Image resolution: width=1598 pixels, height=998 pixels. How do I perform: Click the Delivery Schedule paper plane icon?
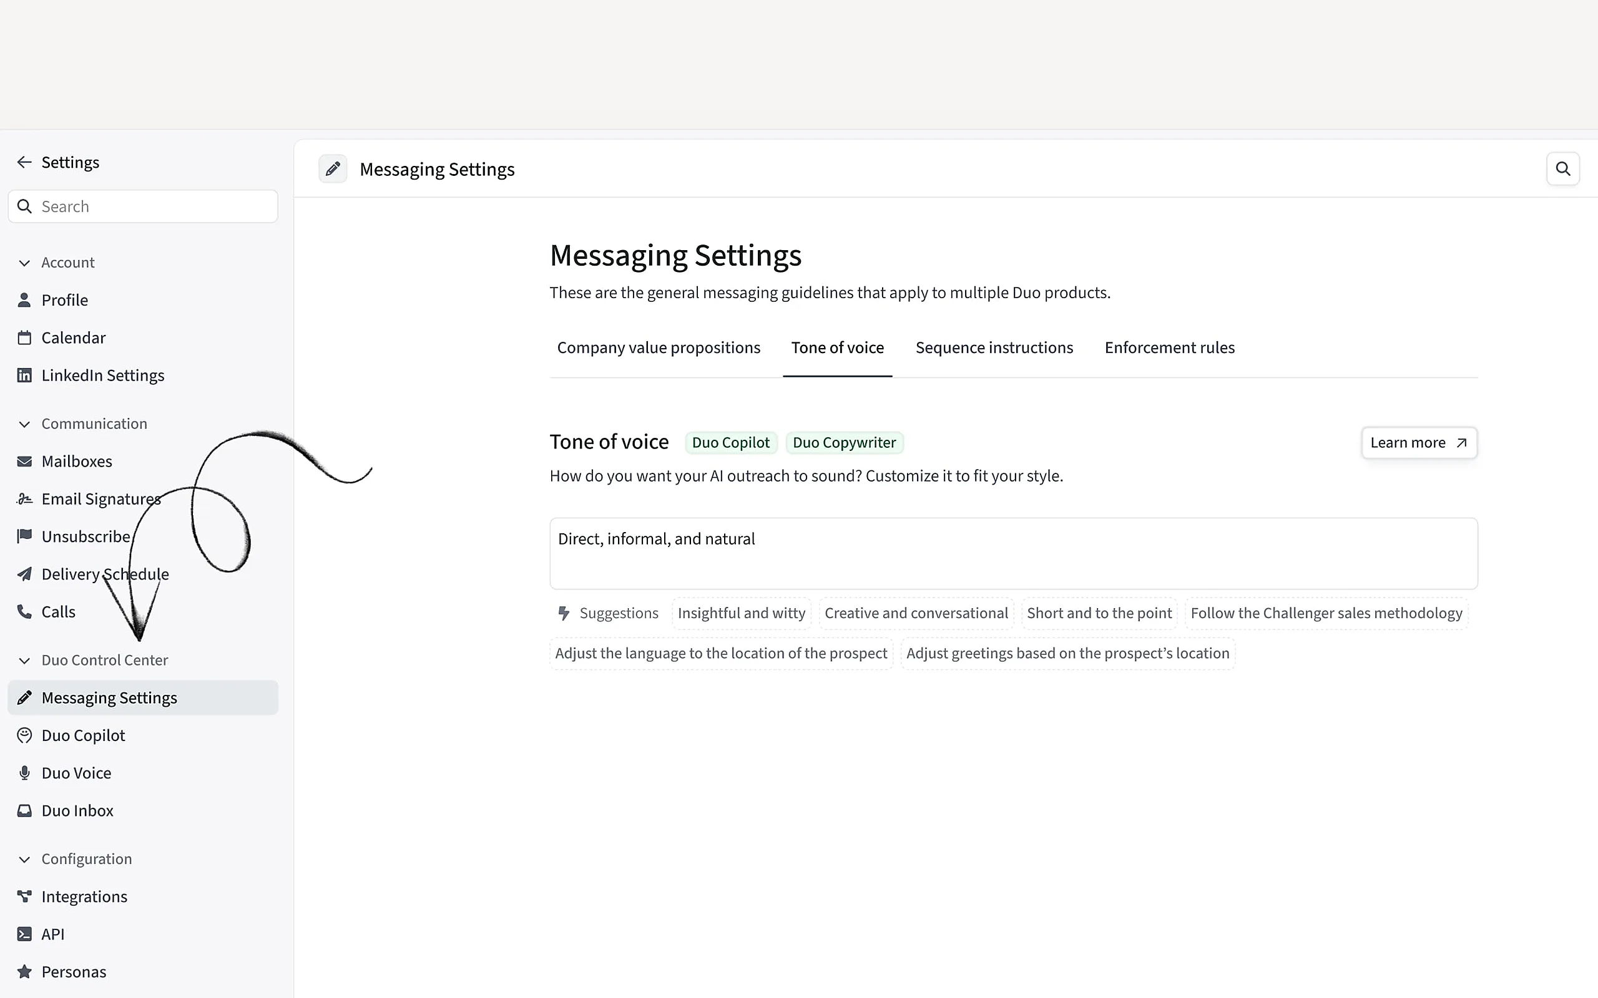(x=24, y=574)
